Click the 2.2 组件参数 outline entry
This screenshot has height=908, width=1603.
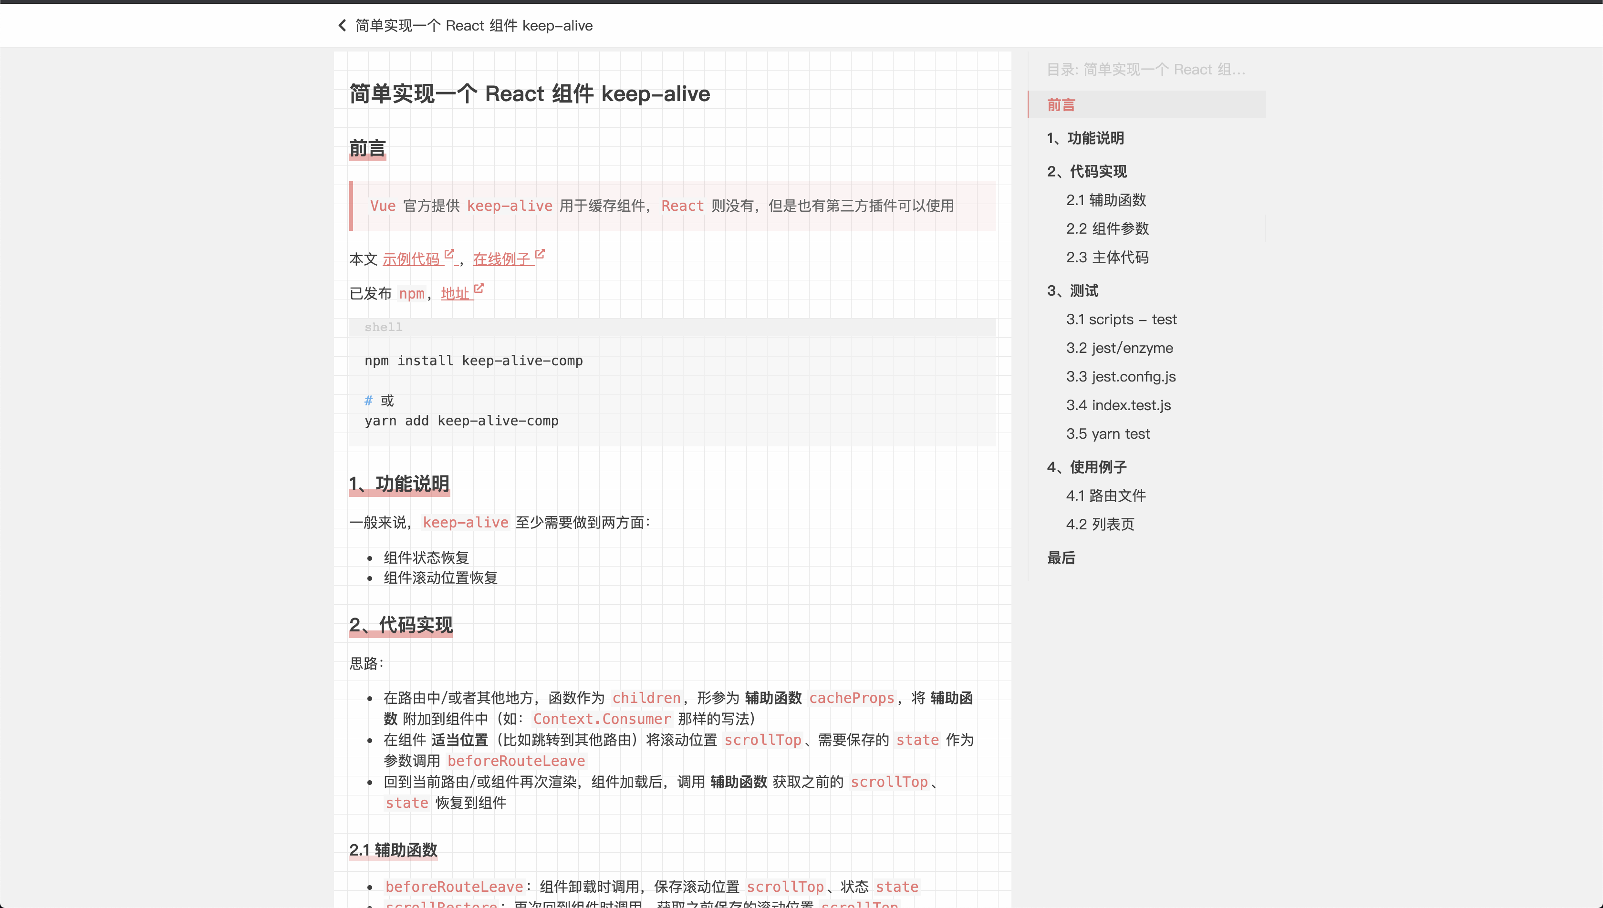(1107, 229)
